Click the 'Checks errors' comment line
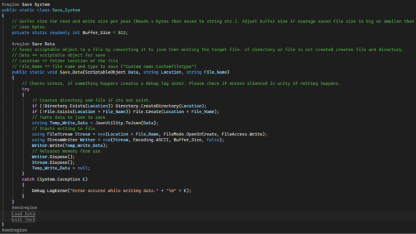This screenshot has width=416, height=234. click(x=181, y=84)
